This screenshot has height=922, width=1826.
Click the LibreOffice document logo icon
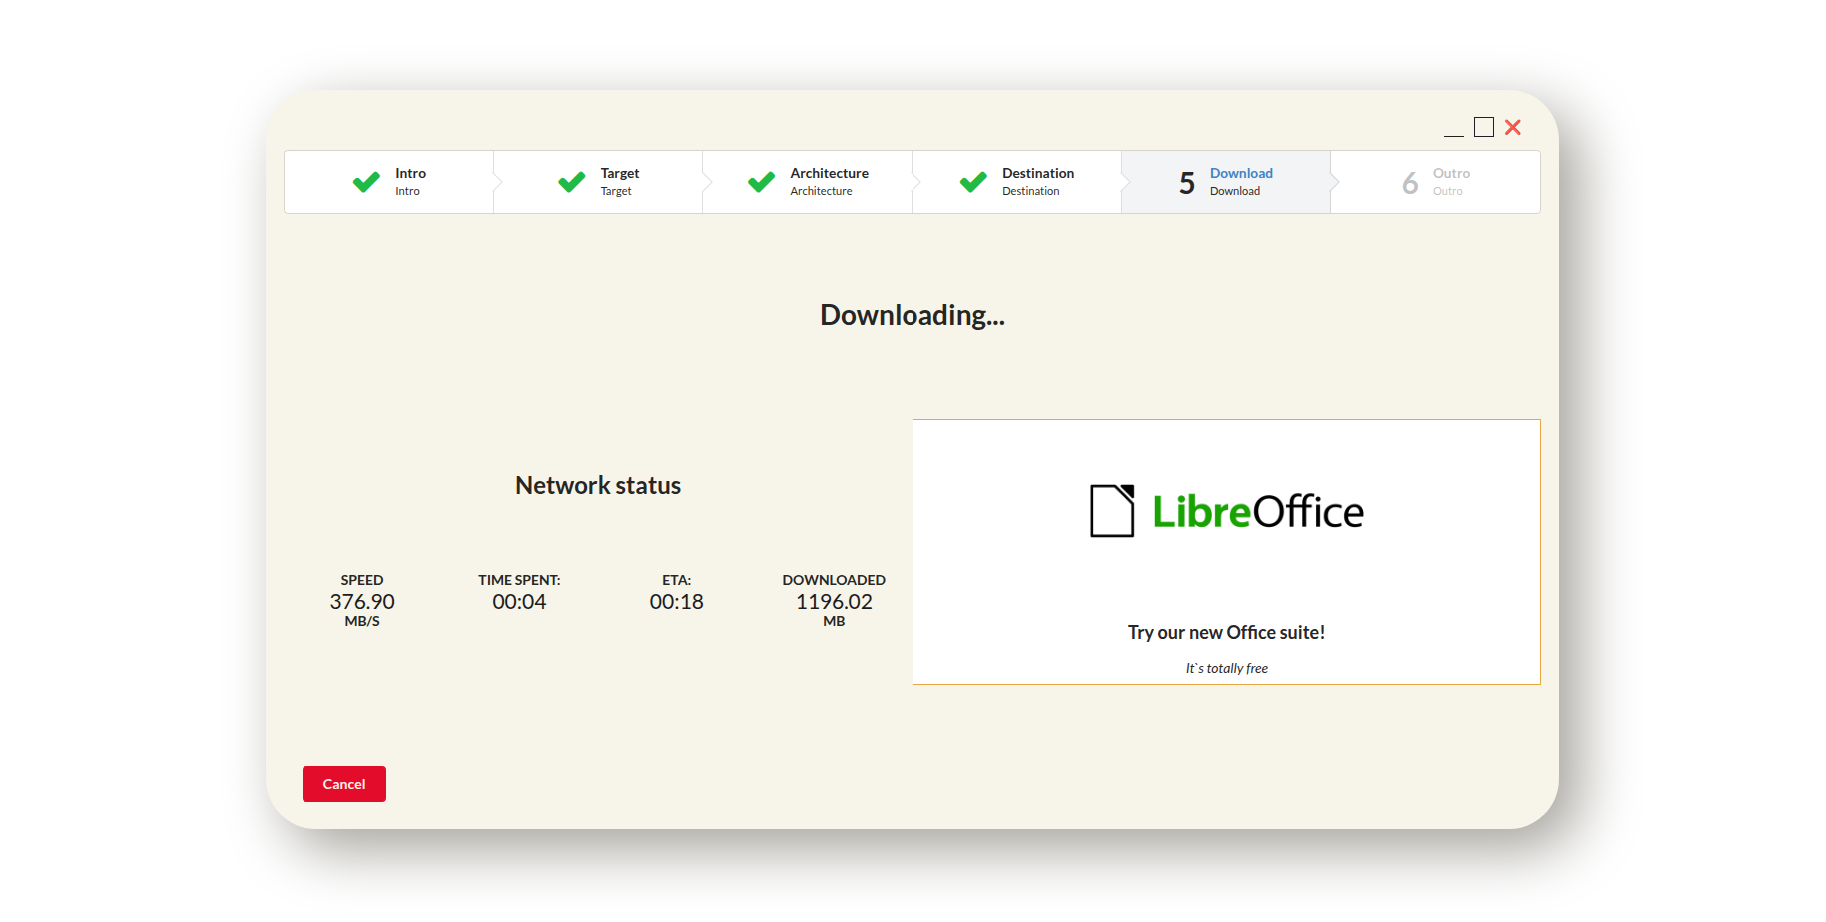1112,511
